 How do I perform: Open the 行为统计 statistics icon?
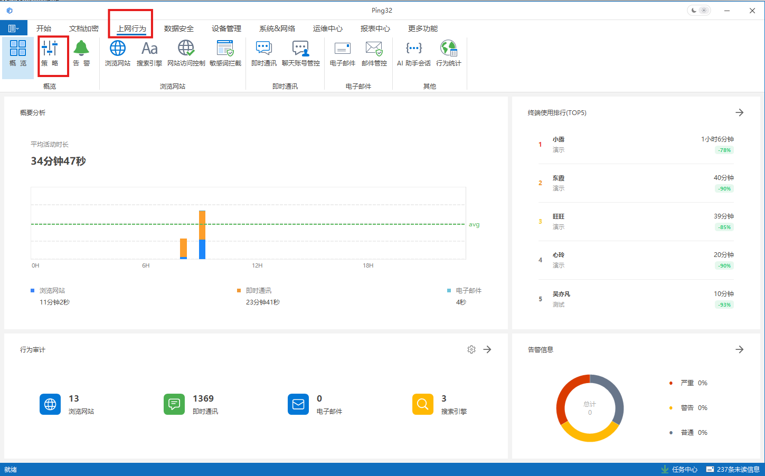click(x=448, y=53)
